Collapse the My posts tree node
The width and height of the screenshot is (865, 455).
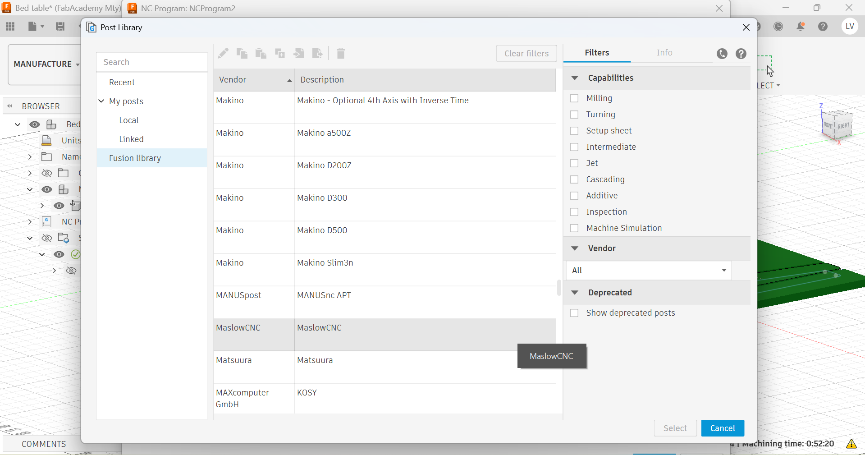[101, 101]
